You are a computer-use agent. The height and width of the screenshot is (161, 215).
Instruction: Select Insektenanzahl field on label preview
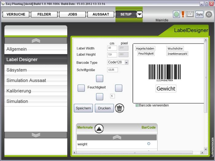tap(177, 54)
